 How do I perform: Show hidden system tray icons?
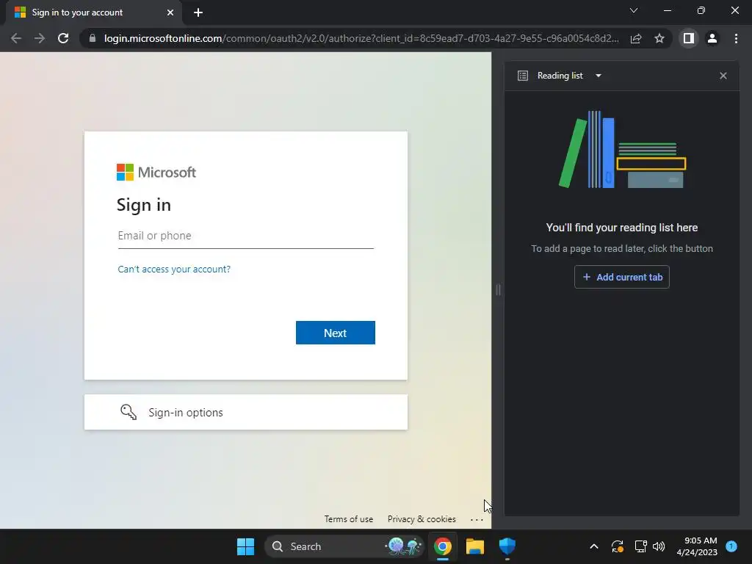[593, 546]
